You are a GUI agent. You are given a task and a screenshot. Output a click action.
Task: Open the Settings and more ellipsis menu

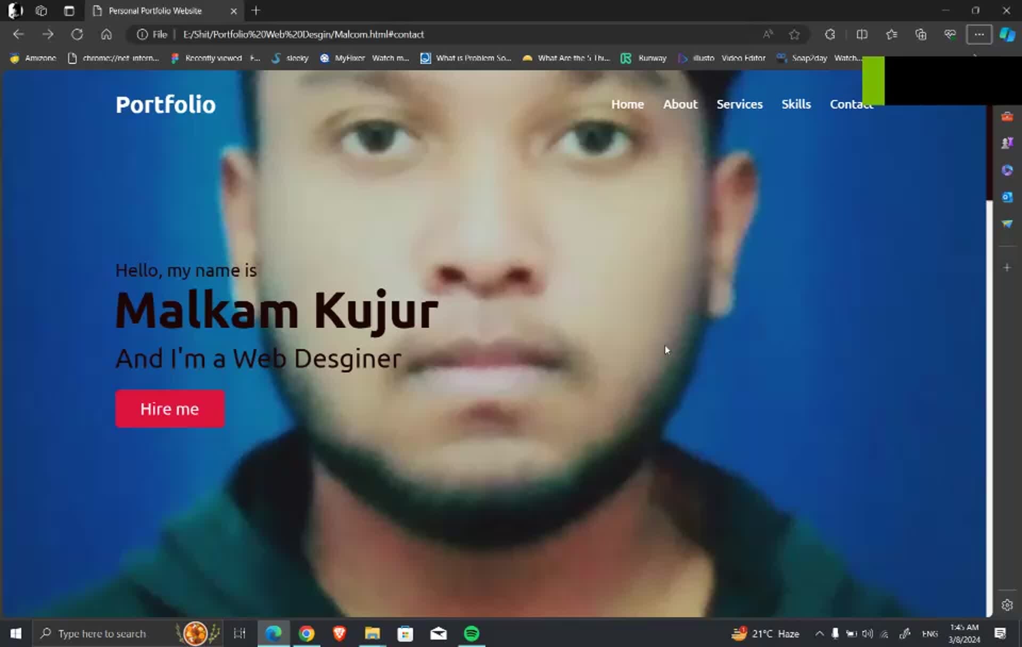(979, 34)
